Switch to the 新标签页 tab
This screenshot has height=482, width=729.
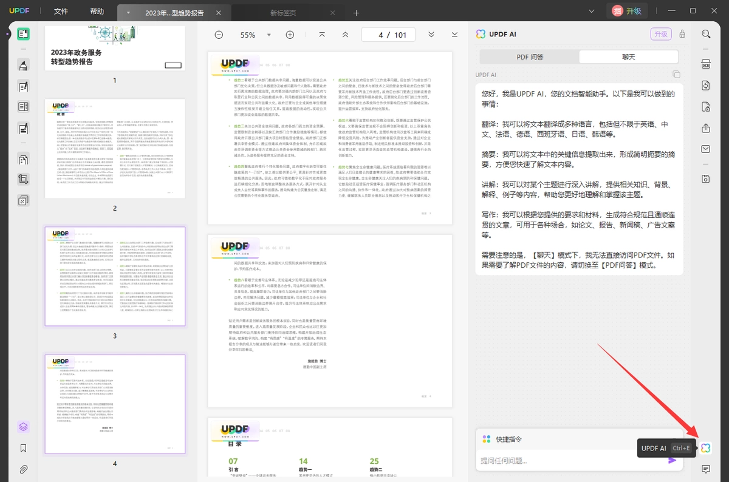283,13
